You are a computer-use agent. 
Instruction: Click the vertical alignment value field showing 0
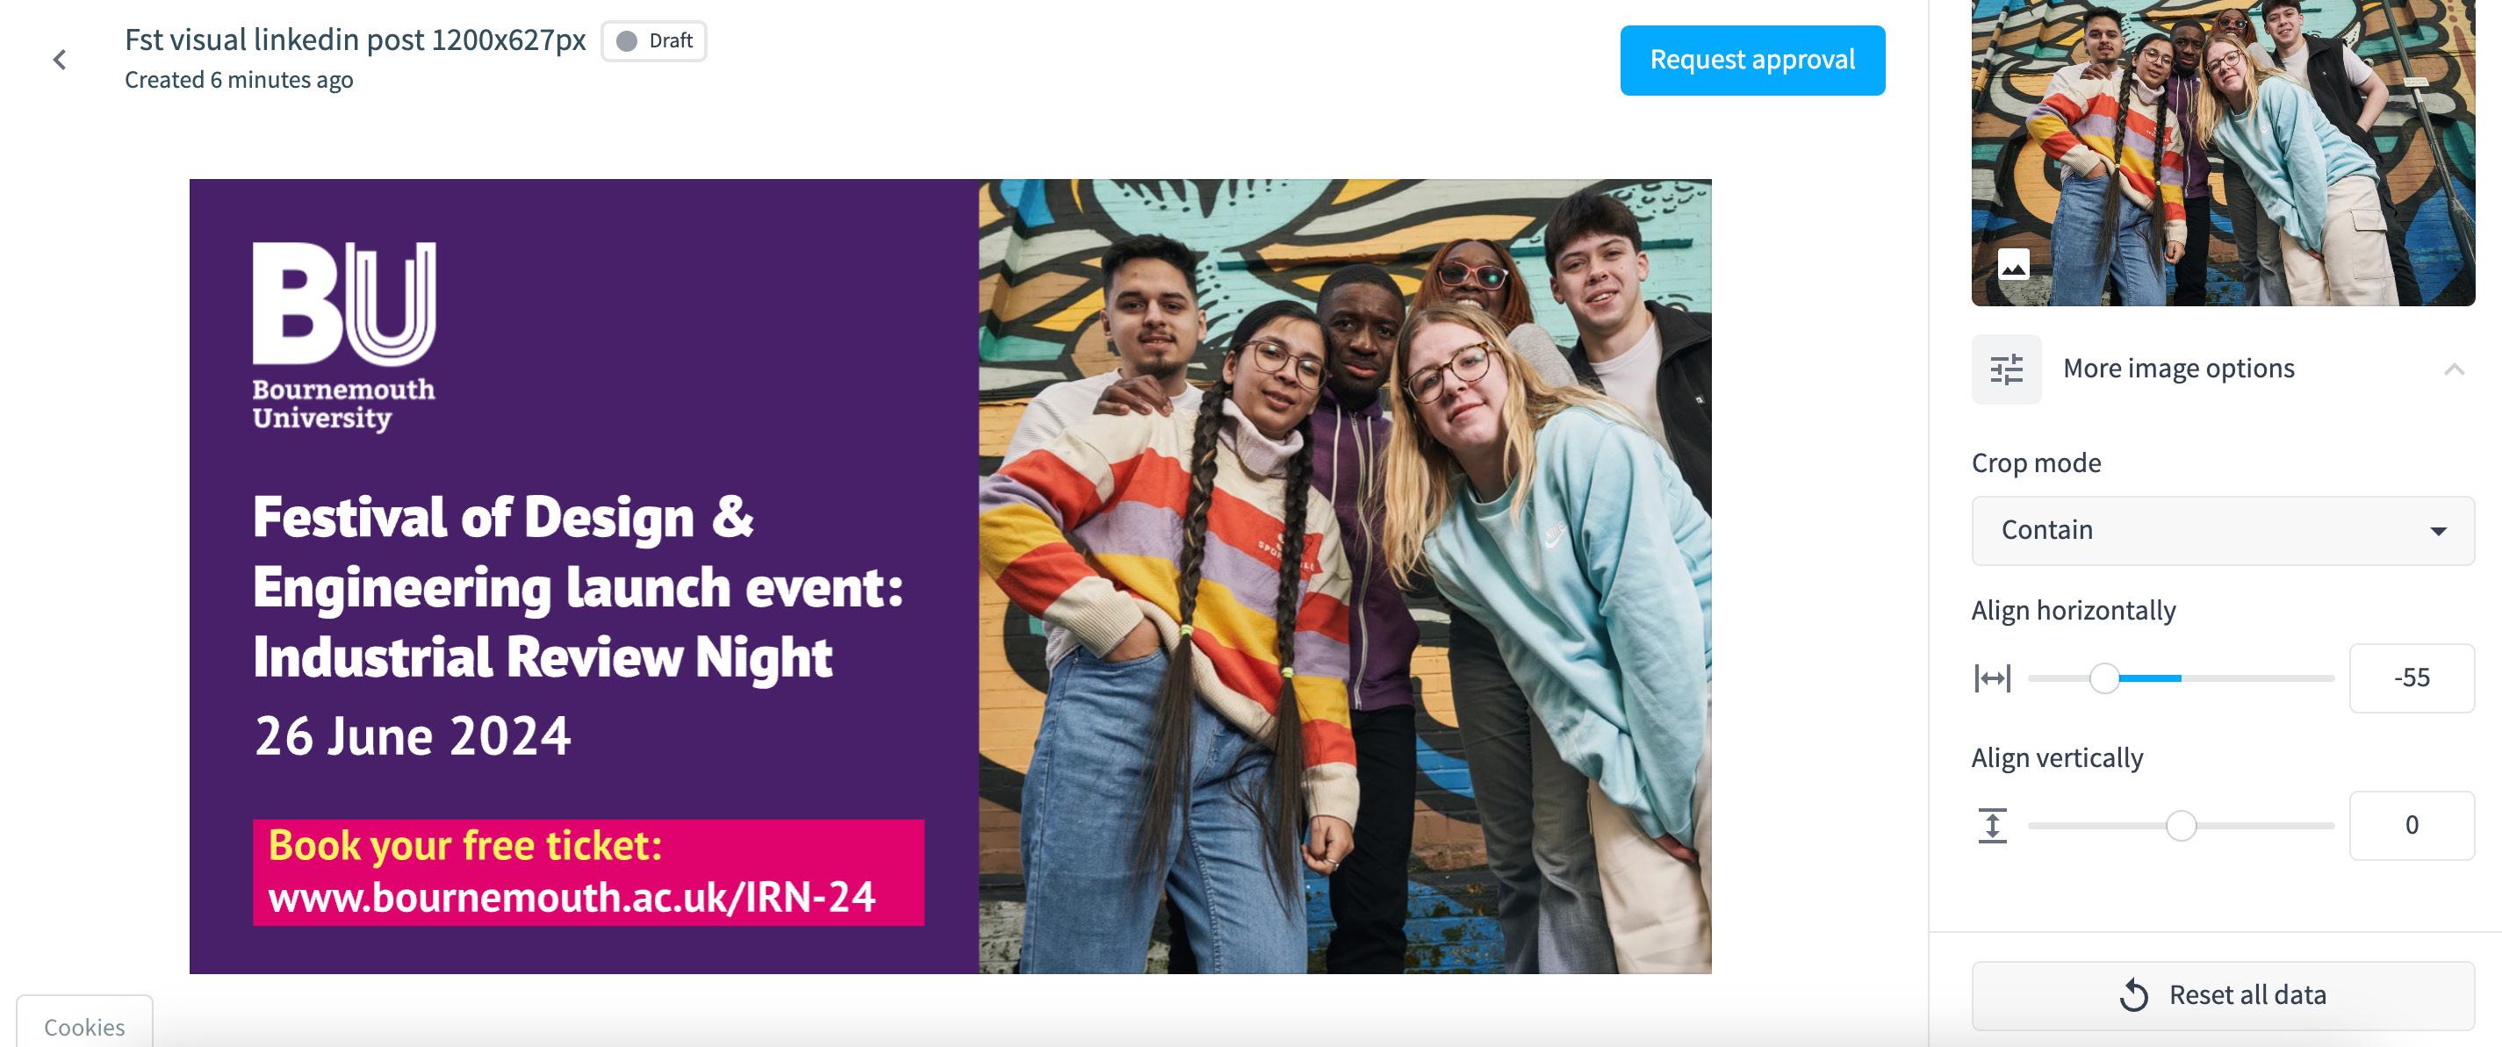[2412, 826]
